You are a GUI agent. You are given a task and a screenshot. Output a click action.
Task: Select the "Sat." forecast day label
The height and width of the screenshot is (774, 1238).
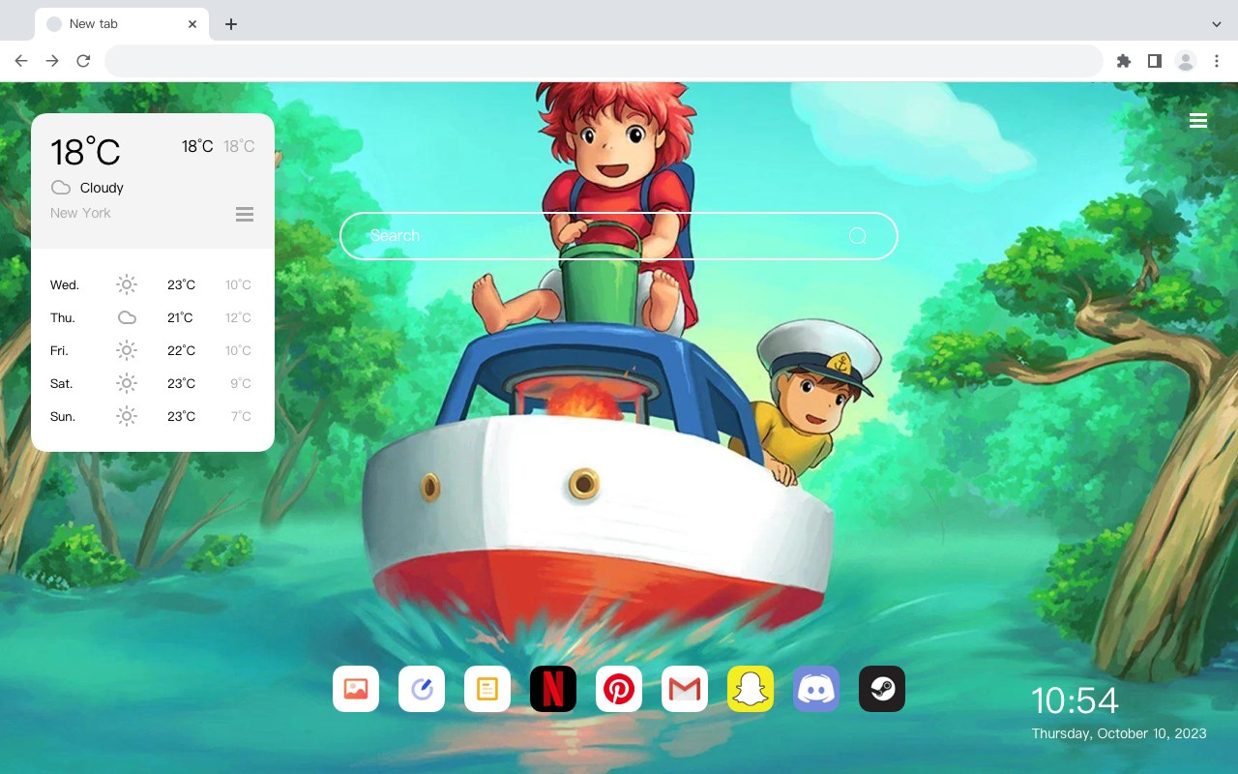62,383
